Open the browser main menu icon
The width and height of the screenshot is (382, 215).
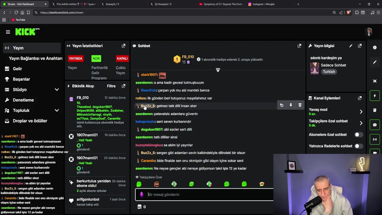tap(378, 13)
